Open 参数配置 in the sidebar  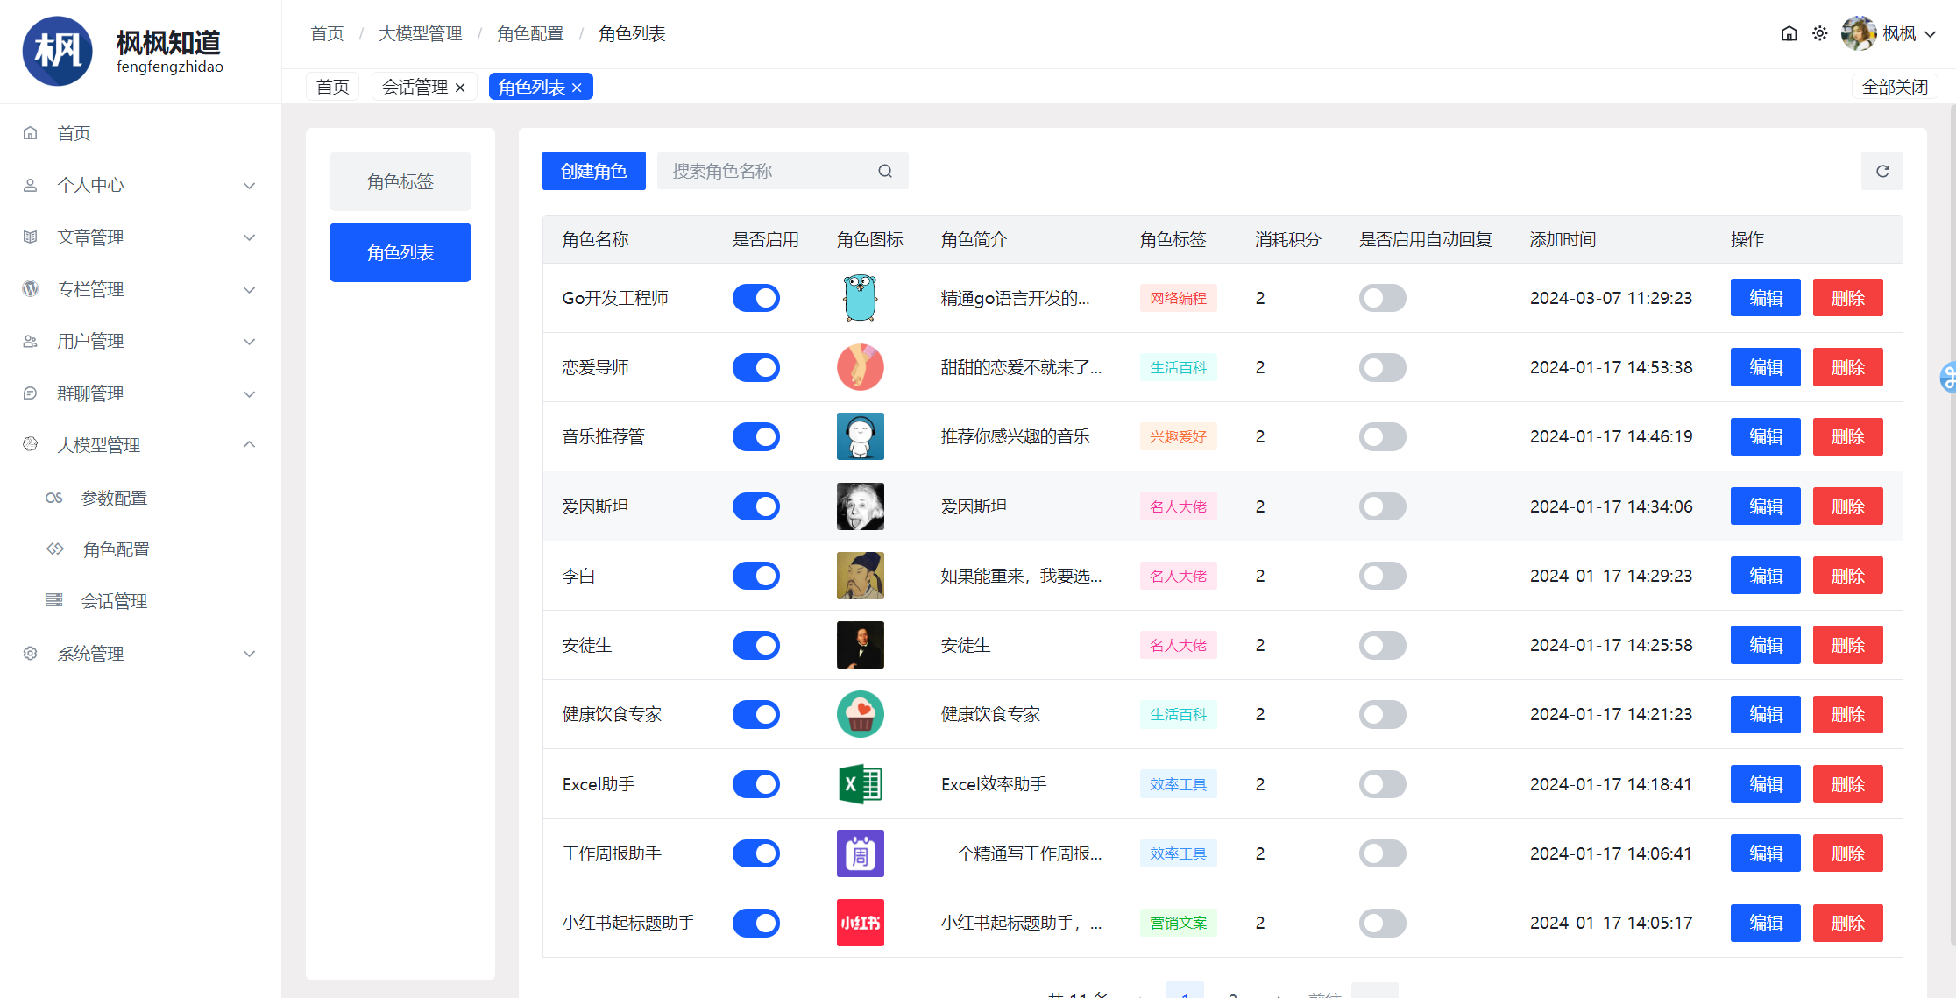(x=114, y=498)
